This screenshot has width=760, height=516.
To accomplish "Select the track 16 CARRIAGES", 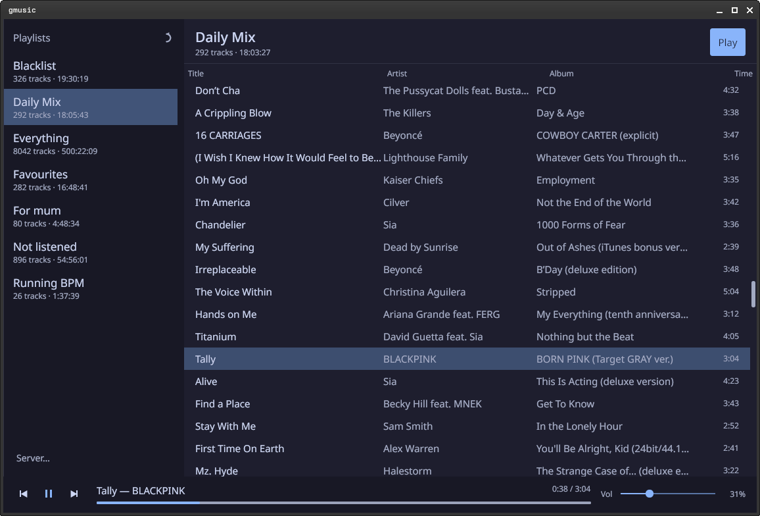I will (467, 135).
